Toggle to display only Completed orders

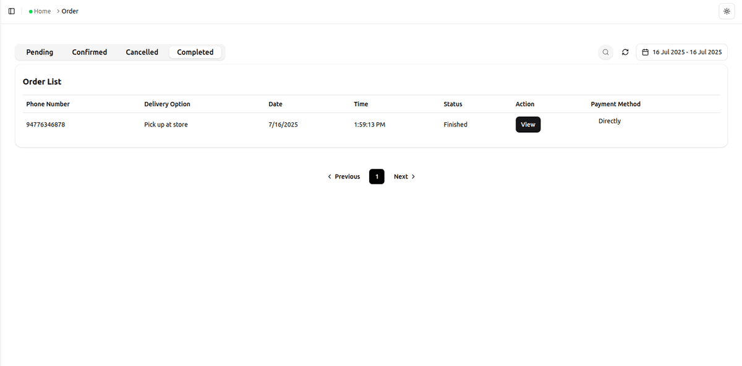coord(195,52)
